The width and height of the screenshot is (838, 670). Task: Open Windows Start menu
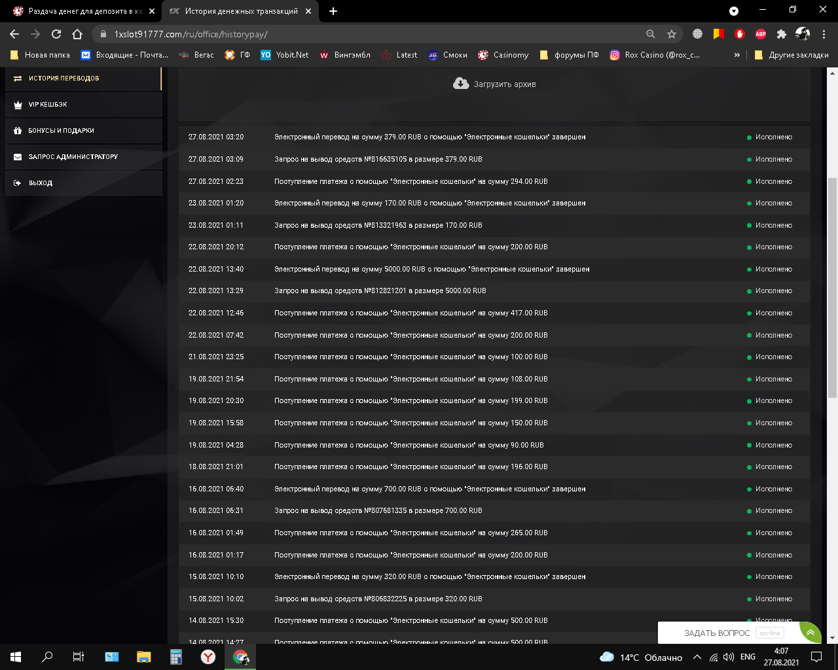tap(16, 657)
